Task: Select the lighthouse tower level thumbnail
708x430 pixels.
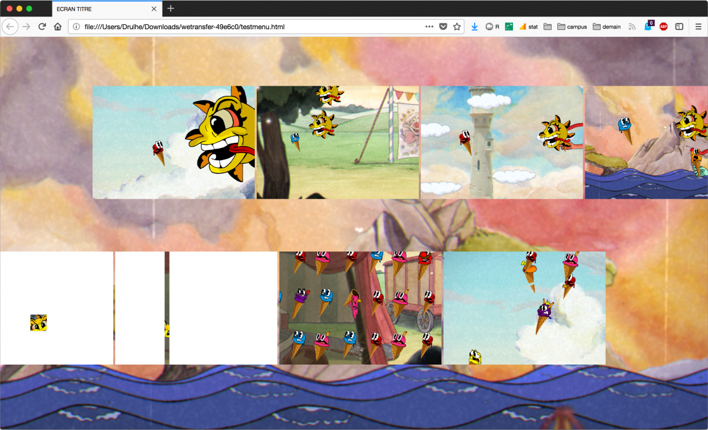Action: 501,142
